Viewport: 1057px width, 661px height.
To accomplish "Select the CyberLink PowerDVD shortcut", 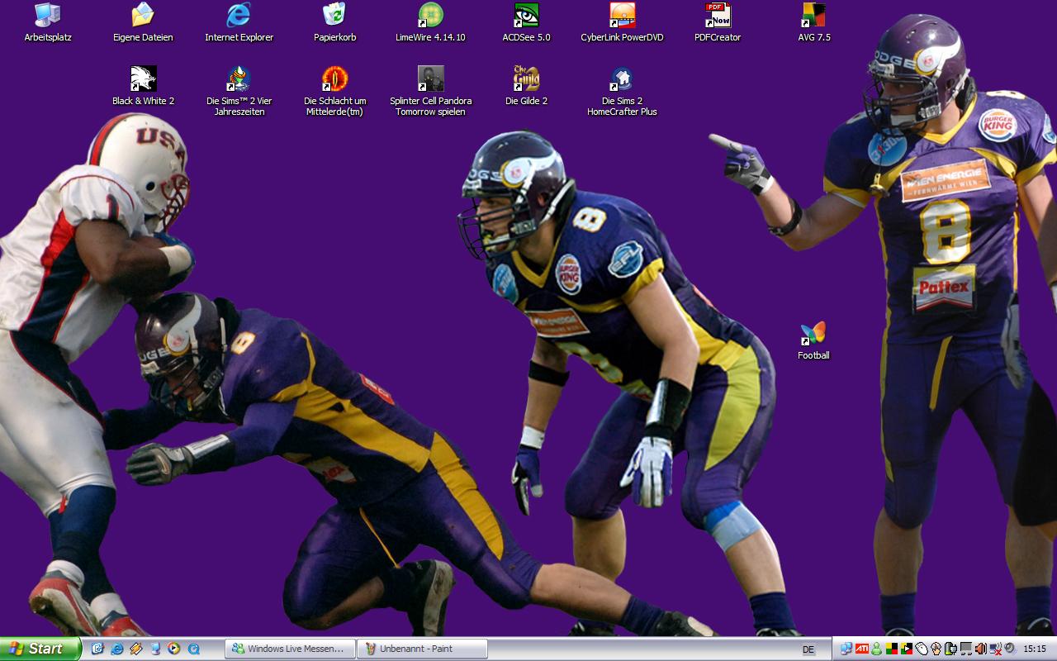I will click(622, 22).
